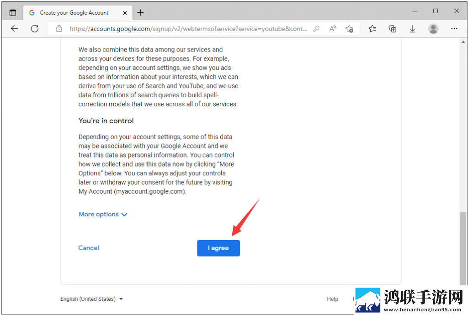
Task: Click the text My Account (myaccount.google.com)
Action: (132, 191)
